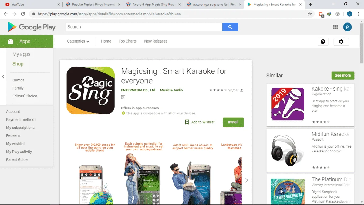This screenshot has width=364, height=205.
Task: Click the Puasoft developer name
Action: coord(318,140)
